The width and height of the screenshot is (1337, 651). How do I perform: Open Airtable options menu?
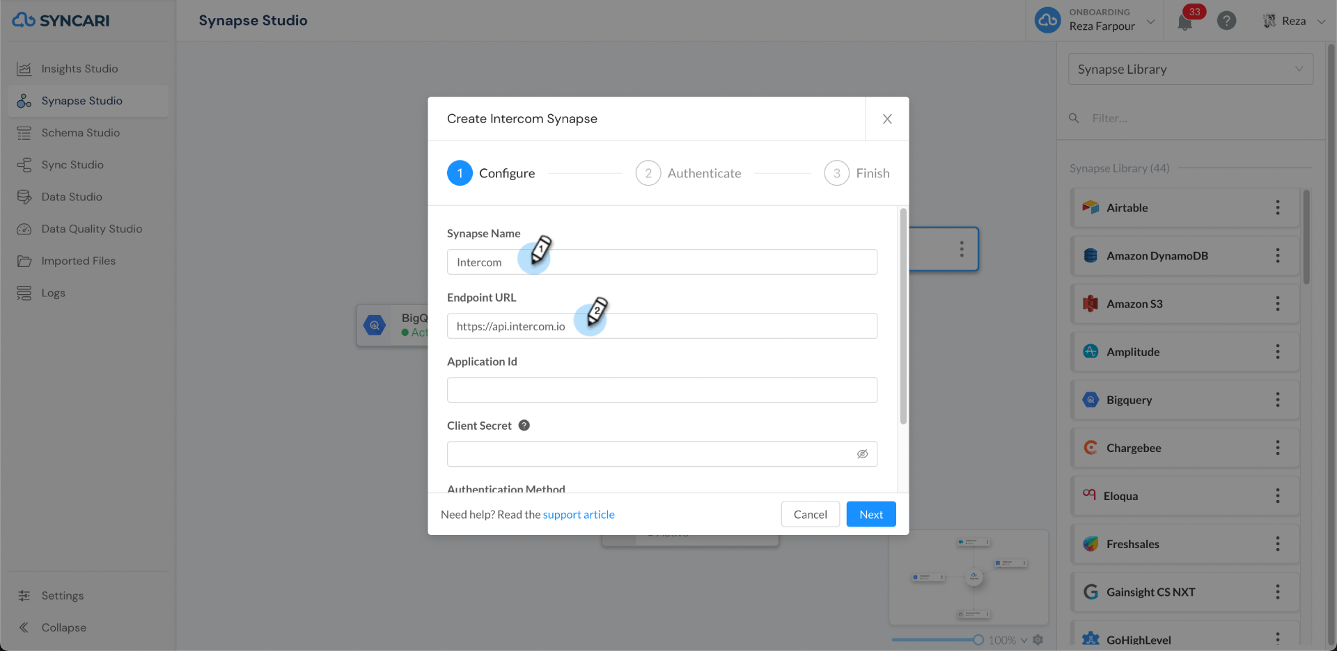tap(1278, 207)
